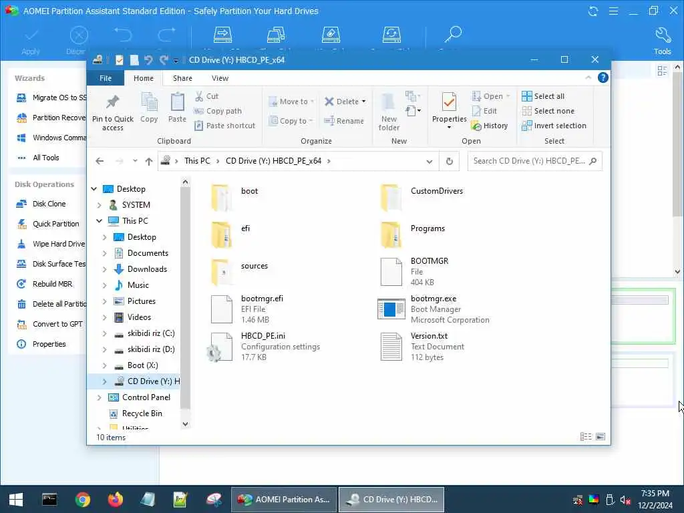Switch to the Share ribbon tab

(x=182, y=78)
